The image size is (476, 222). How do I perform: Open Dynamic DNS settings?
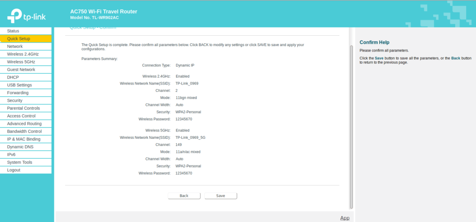point(20,147)
